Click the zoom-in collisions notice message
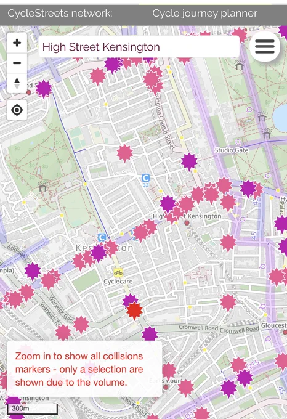Viewport: 287px width, 419px height. [84, 369]
